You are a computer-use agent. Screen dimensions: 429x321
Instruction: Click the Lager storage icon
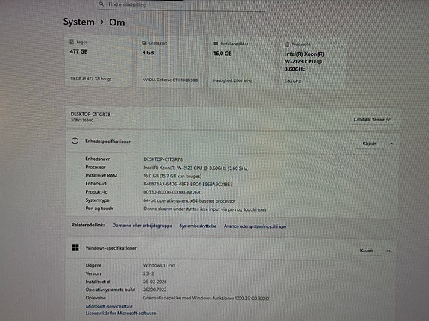(72, 42)
